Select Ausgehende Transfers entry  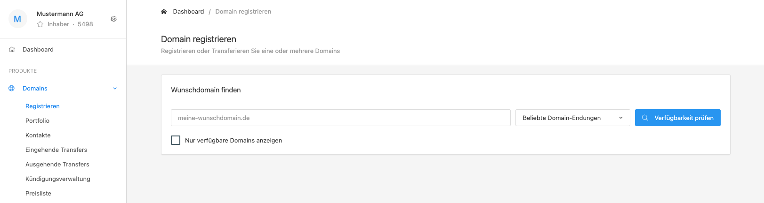[57, 164]
